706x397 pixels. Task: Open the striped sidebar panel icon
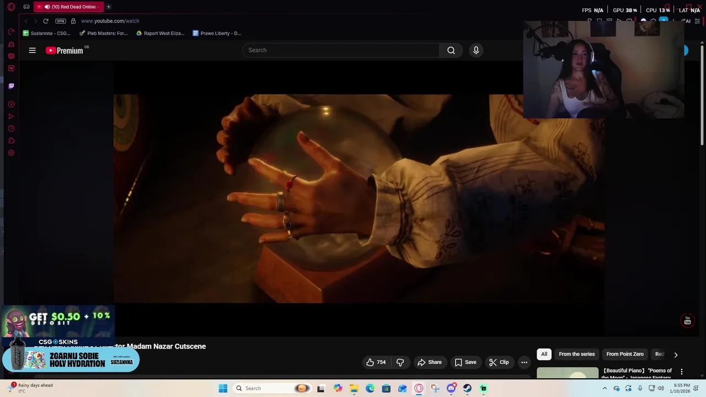11,56
